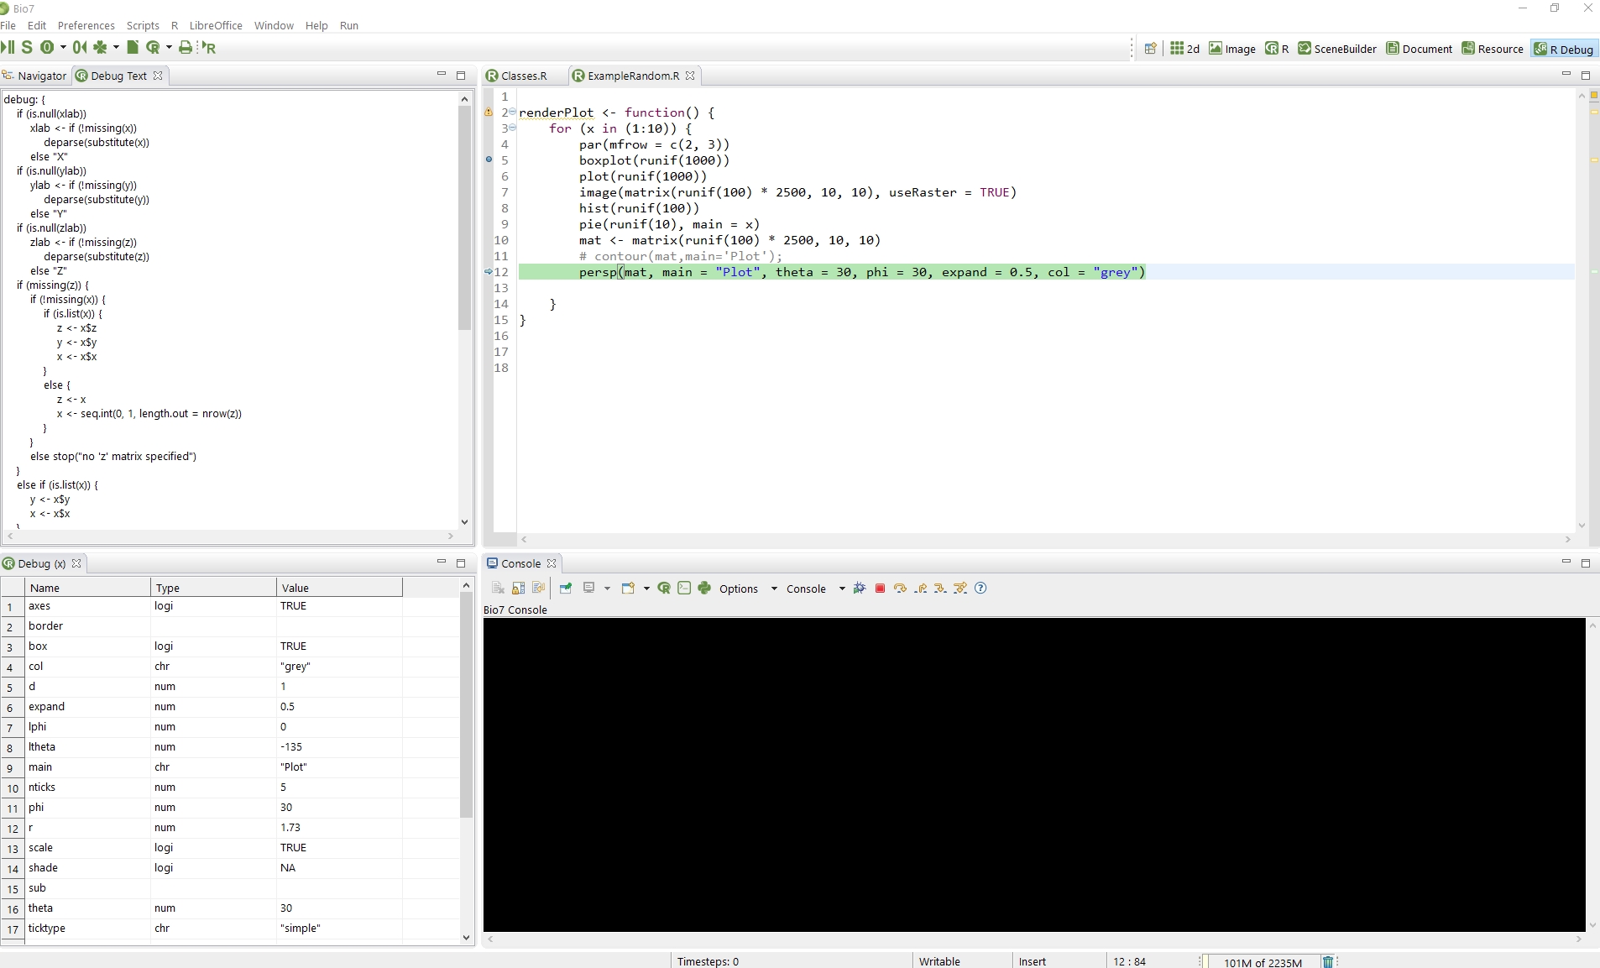Switch to the Navigator tab
The height and width of the screenshot is (968, 1600).
(x=34, y=76)
